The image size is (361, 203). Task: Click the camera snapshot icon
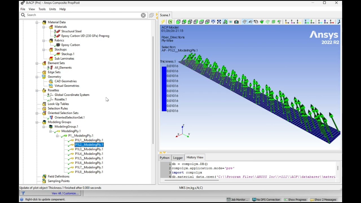pyautogui.click(x=236, y=22)
